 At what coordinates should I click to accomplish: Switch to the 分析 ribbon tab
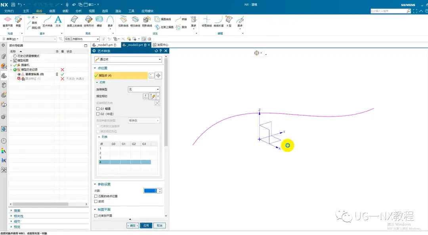coord(78,11)
